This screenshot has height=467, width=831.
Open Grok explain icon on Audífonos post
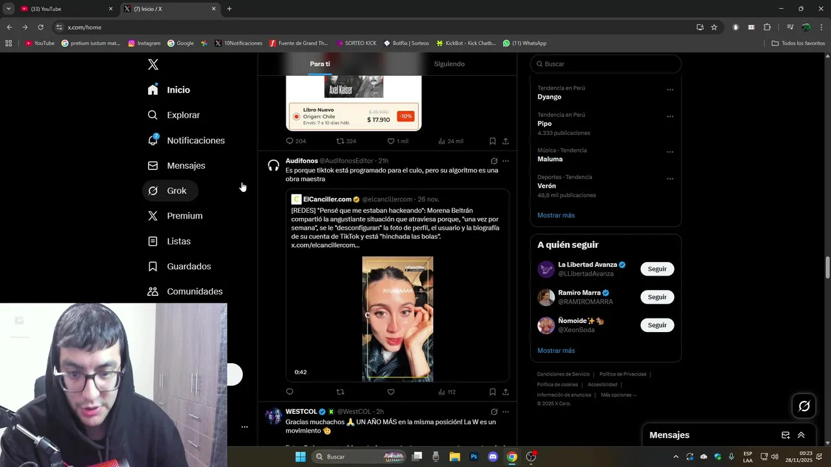click(x=494, y=161)
